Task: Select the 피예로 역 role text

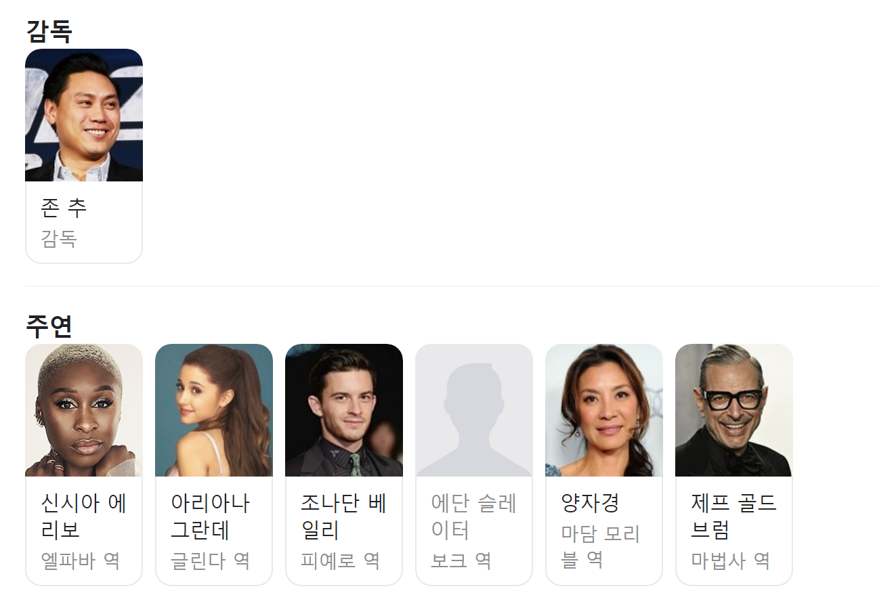Action: 341,560
